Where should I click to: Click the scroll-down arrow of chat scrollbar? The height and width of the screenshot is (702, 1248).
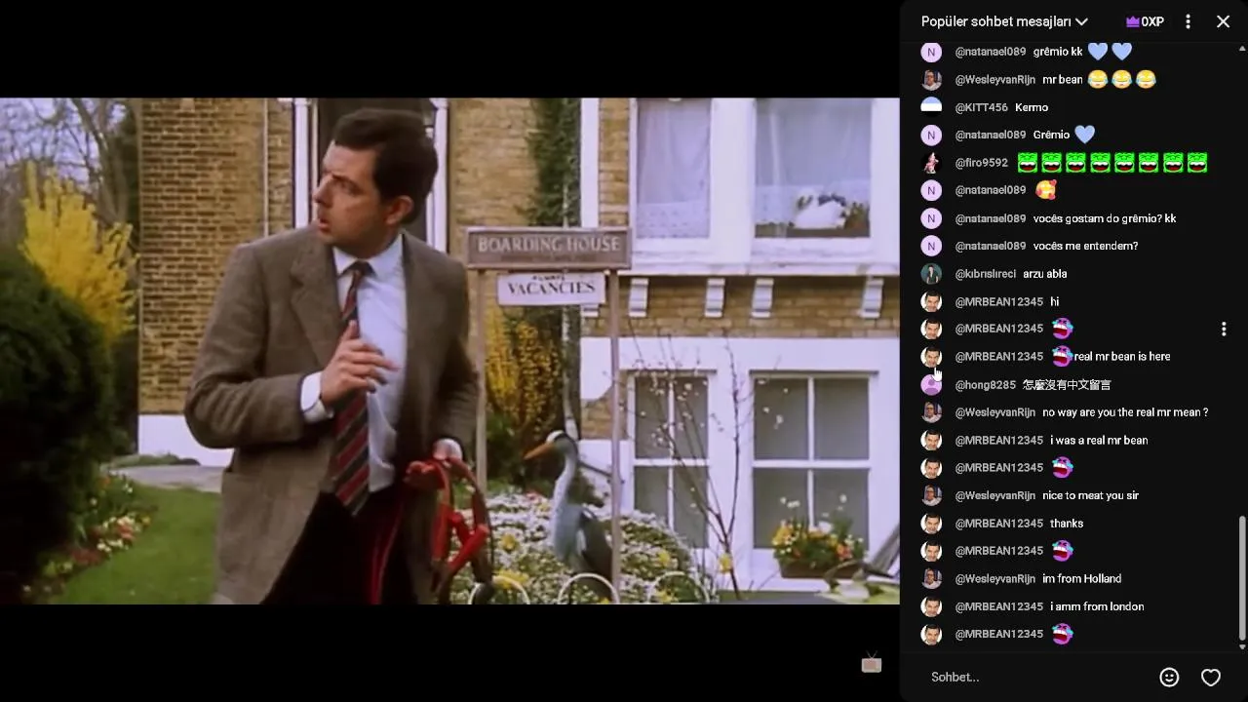coord(1241,646)
